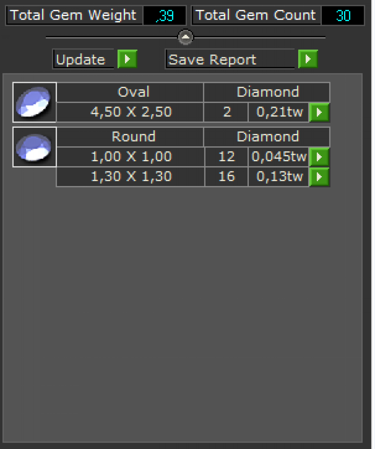Click green arrow for 0,21tw oval row
The height and width of the screenshot is (449, 375).
(x=319, y=112)
